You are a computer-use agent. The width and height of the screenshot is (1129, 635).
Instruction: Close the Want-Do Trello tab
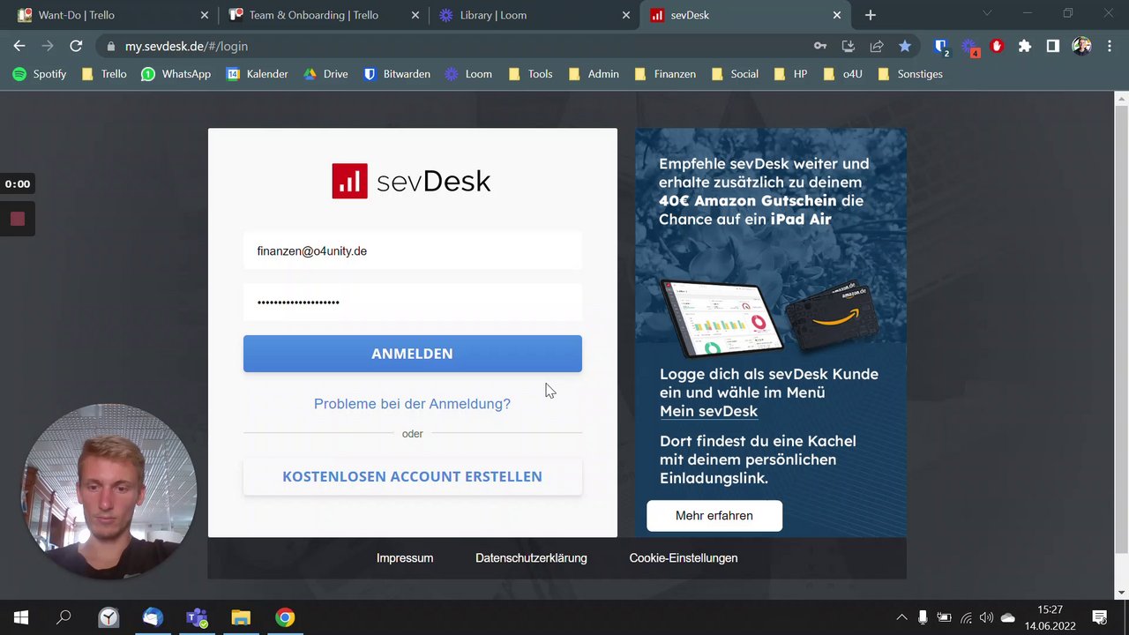coord(205,15)
